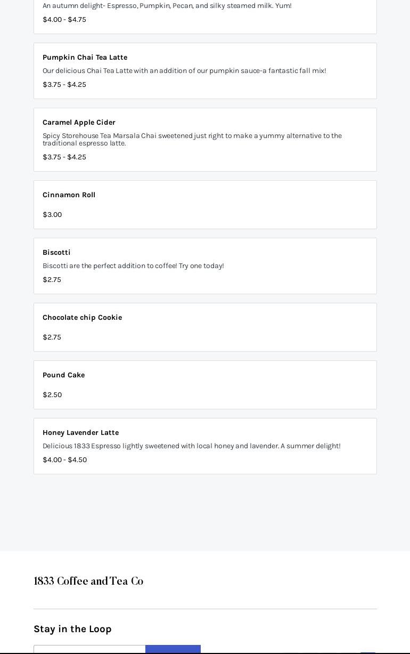Screen dimensions: 410x654
Task: Click the $4.00 - $4.50 price range
Action: tap(64, 460)
